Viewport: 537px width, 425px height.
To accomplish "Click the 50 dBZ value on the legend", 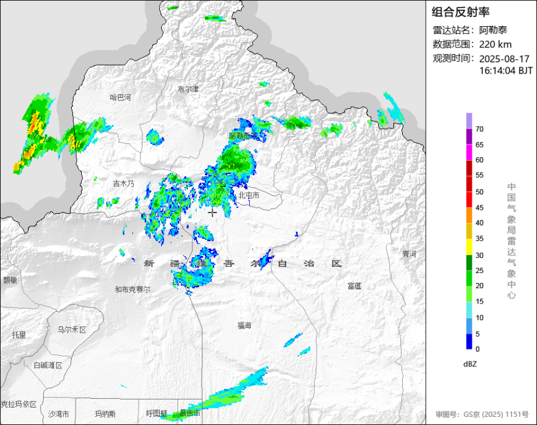I will click(x=480, y=192).
